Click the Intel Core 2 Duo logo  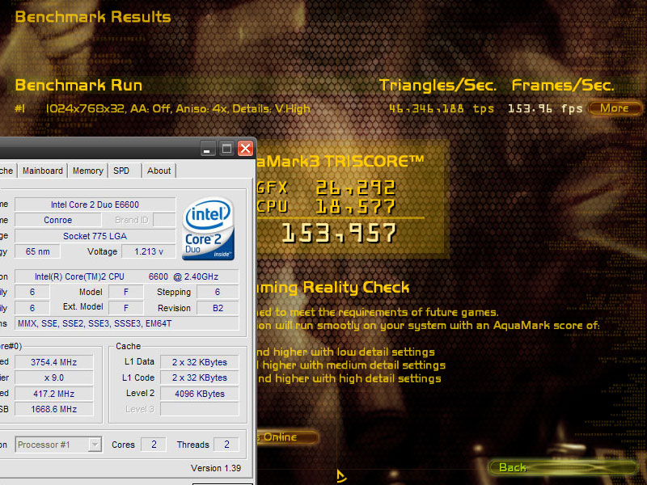(209, 229)
